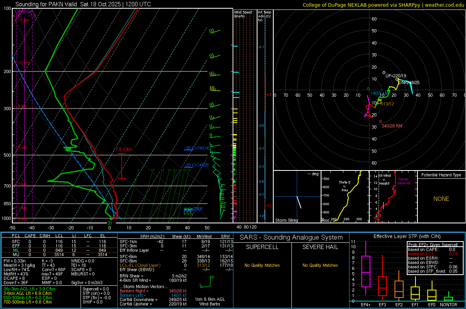Click the '-20 C=14505' level label
This screenshot has height=309, width=466.
click(197, 165)
